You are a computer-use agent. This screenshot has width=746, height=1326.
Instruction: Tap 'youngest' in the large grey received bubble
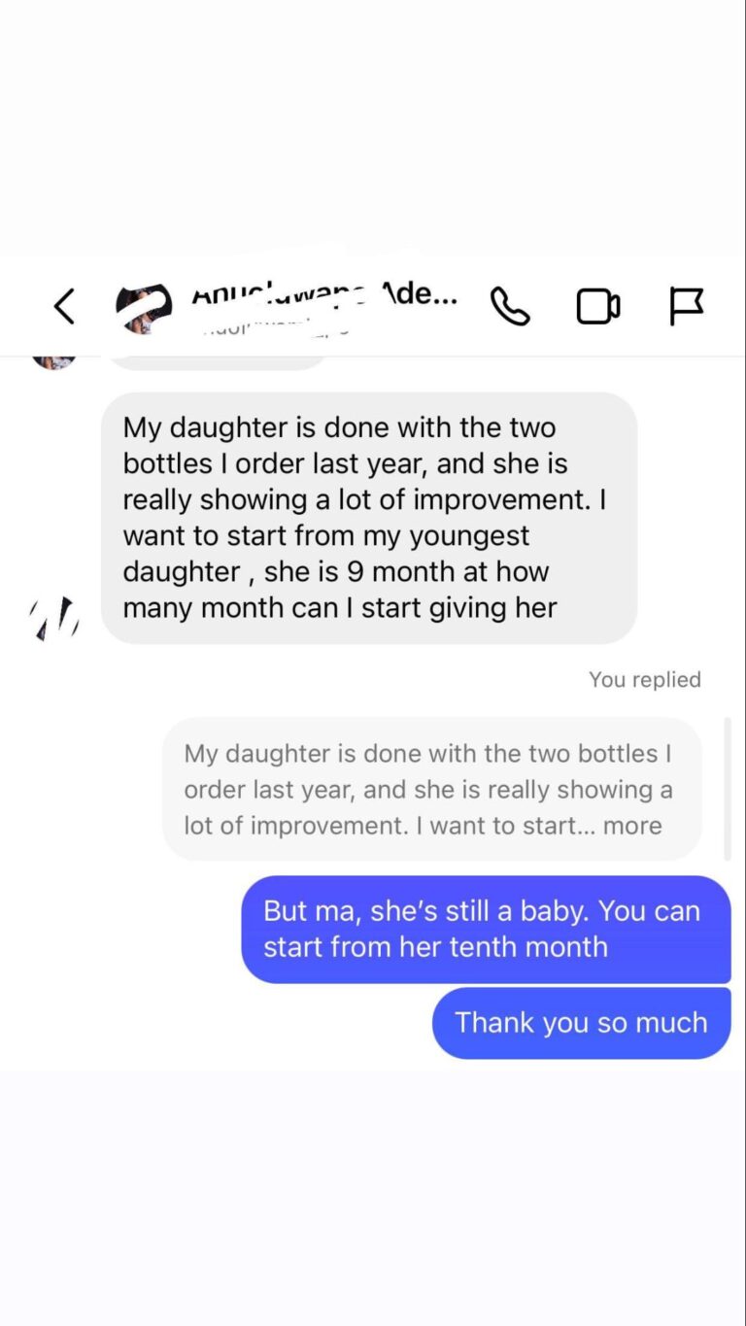click(470, 536)
